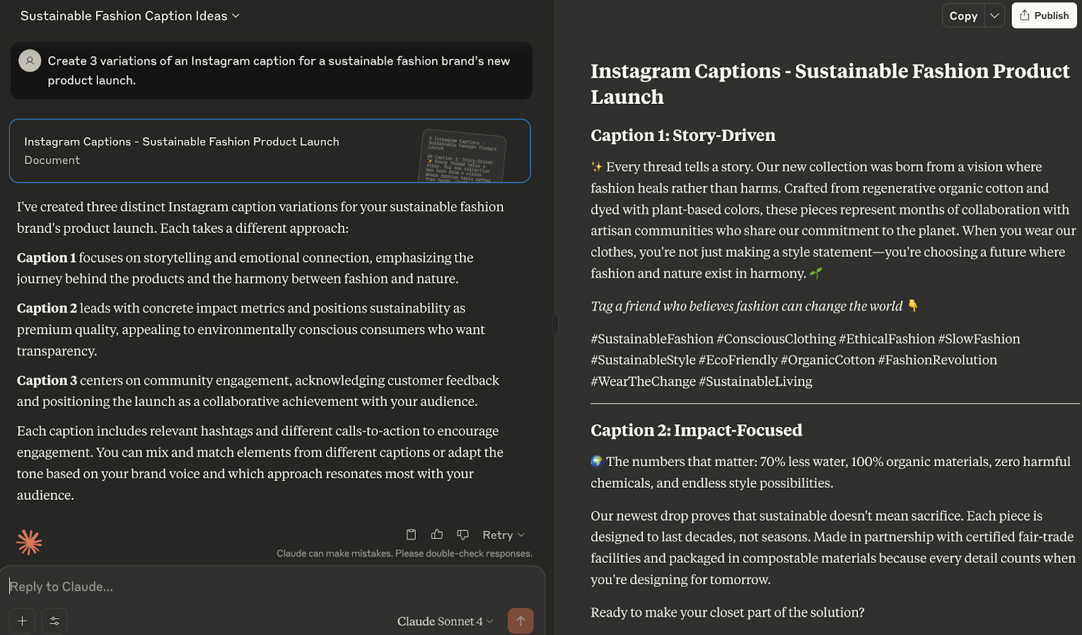Give the response a thumbs up
Screen dimensions: 1082x635
(x=437, y=534)
